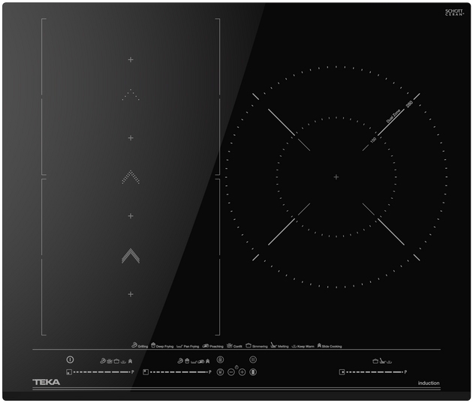
Task: Click the dual zone center cross mark
Action: tap(336, 177)
